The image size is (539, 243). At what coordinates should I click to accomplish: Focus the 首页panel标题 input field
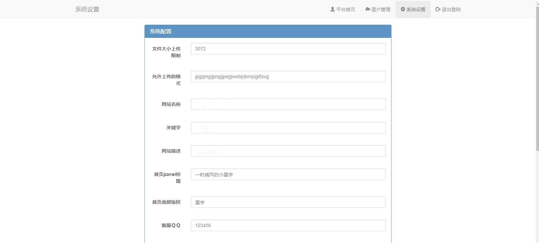pyautogui.click(x=288, y=174)
